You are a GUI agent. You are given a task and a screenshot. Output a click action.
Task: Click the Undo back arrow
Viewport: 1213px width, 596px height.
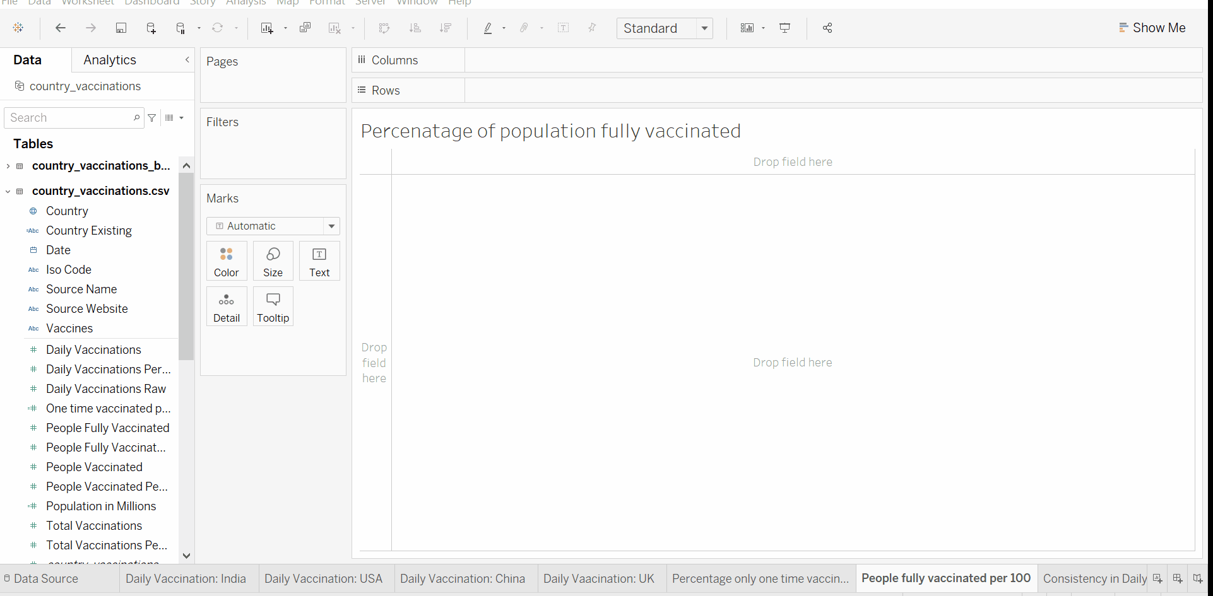pos(61,28)
